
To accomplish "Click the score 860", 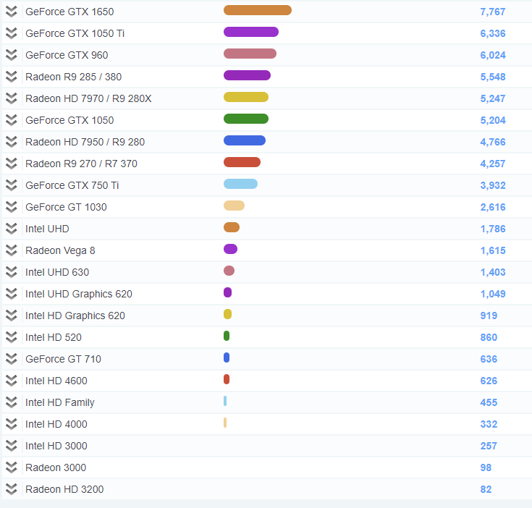I will pyautogui.click(x=489, y=337).
